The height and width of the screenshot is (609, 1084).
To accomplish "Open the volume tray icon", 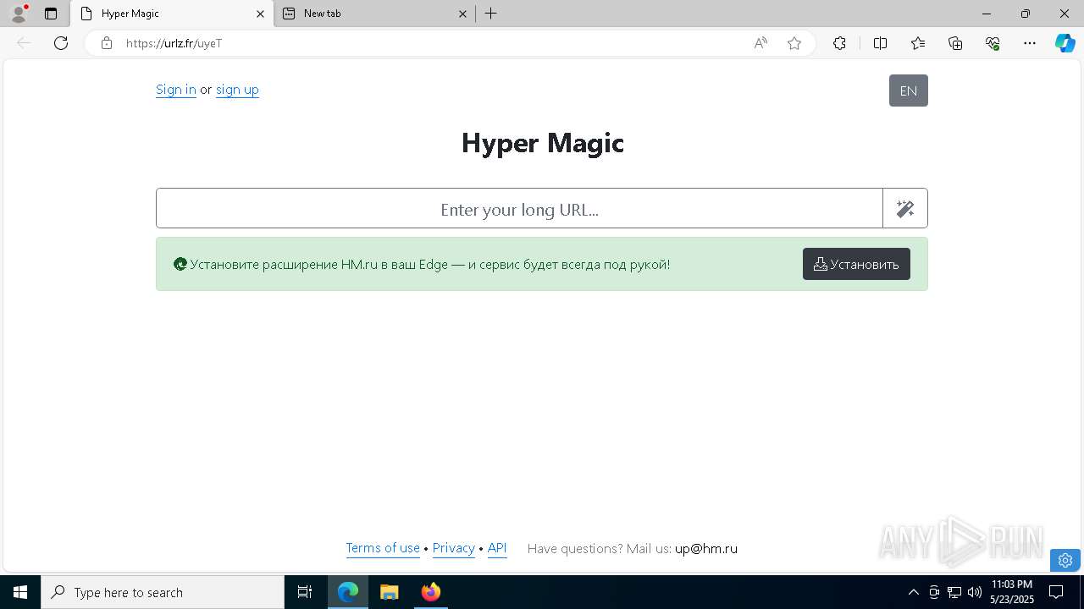I will tap(975, 592).
